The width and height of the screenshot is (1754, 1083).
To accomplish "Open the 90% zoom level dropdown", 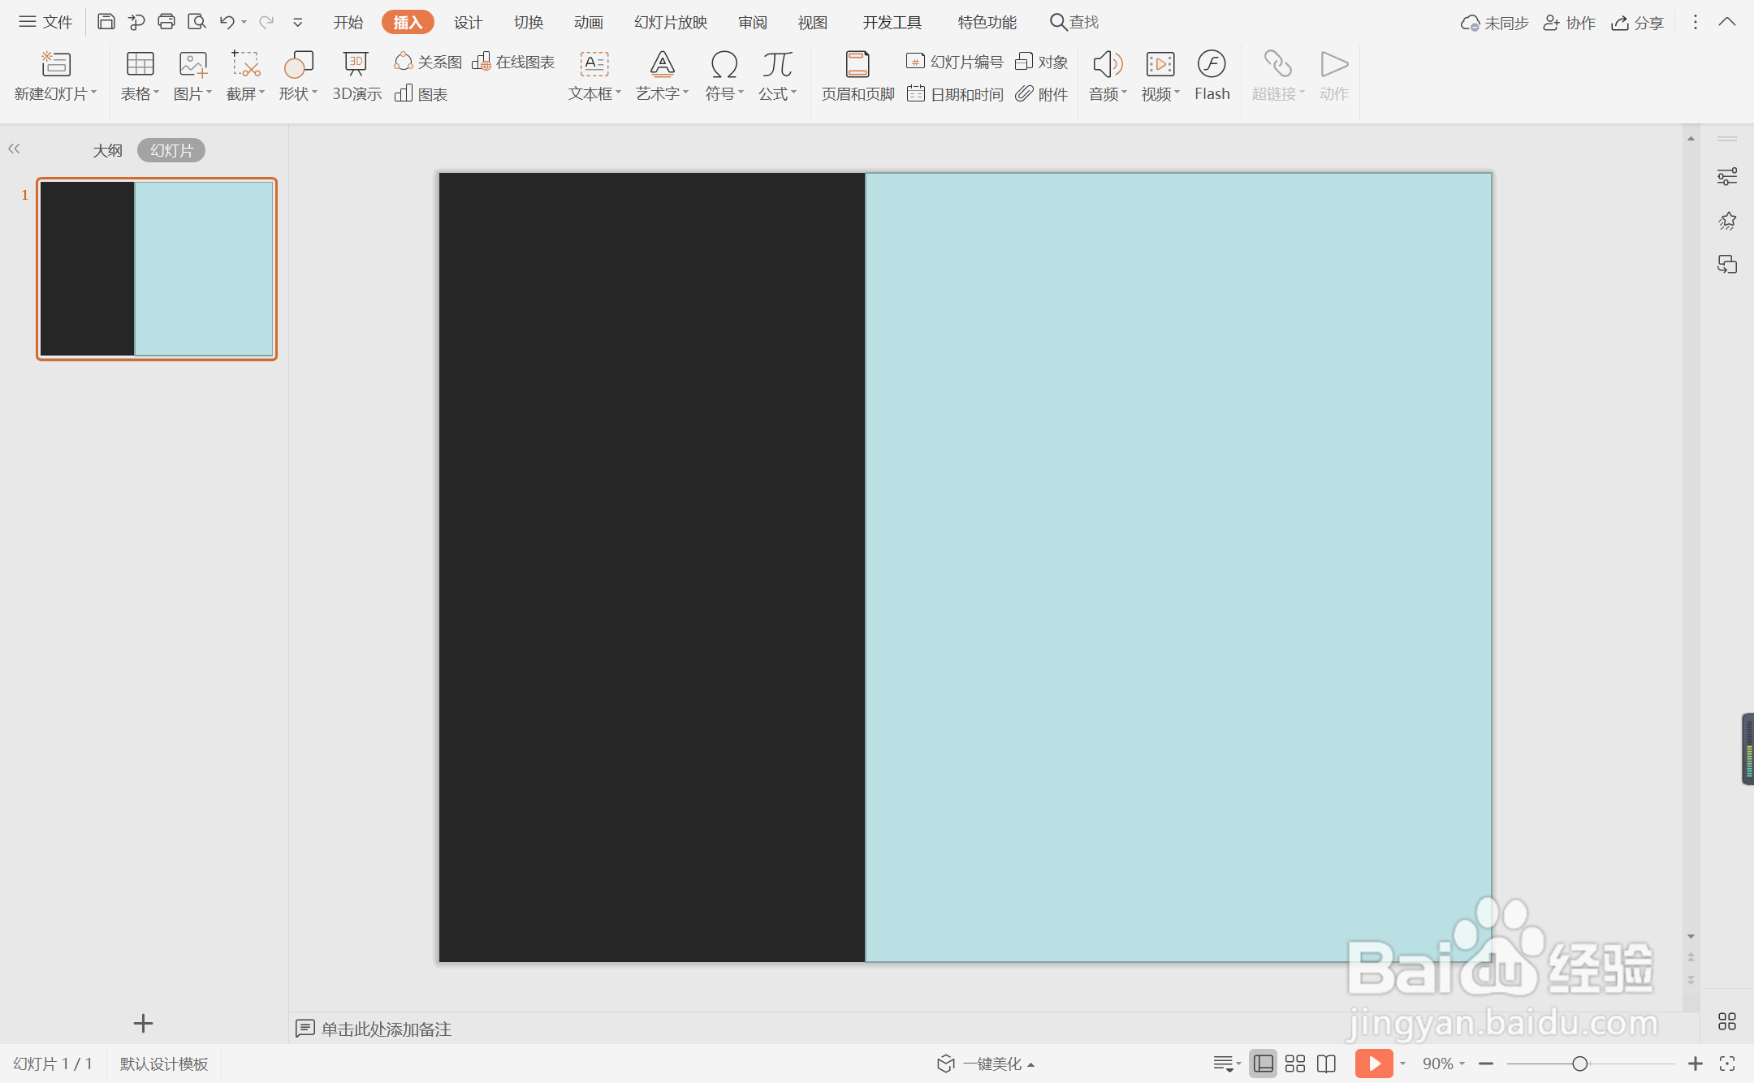I will (x=1444, y=1064).
